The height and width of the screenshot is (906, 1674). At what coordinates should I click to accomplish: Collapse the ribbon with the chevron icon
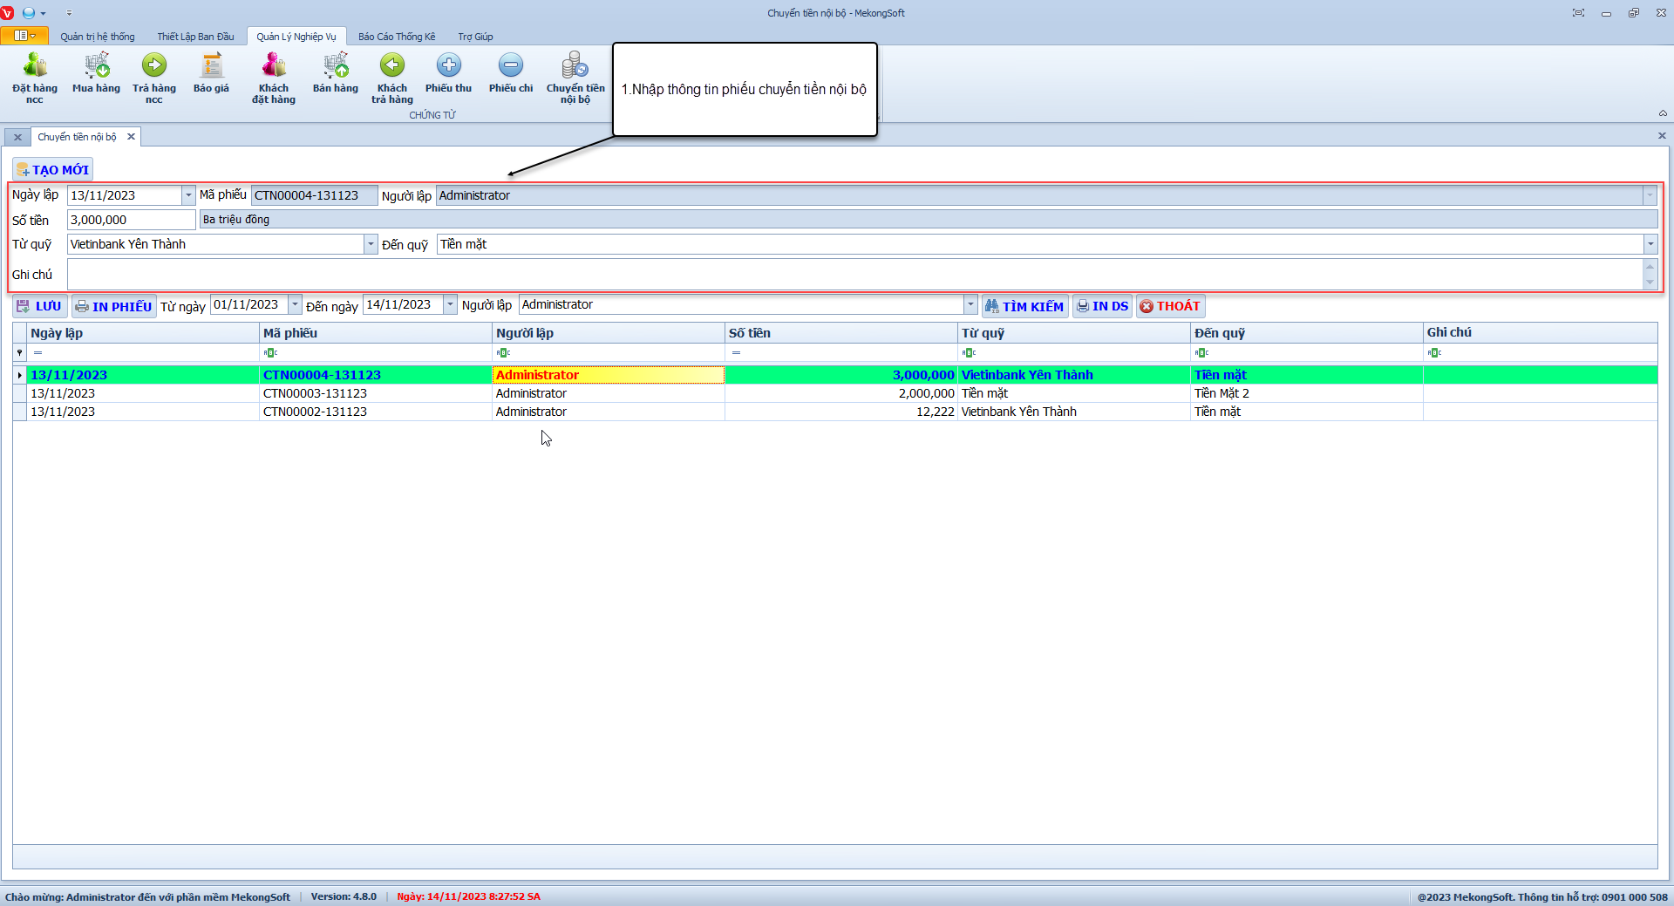1663,113
